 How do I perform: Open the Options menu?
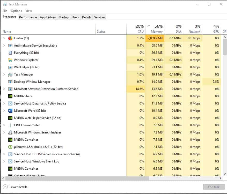click(x=16, y=11)
